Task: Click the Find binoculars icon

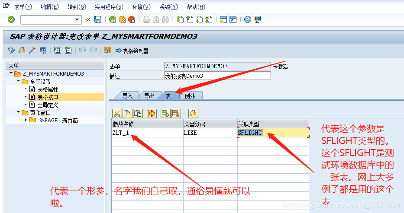Action: click(x=156, y=19)
